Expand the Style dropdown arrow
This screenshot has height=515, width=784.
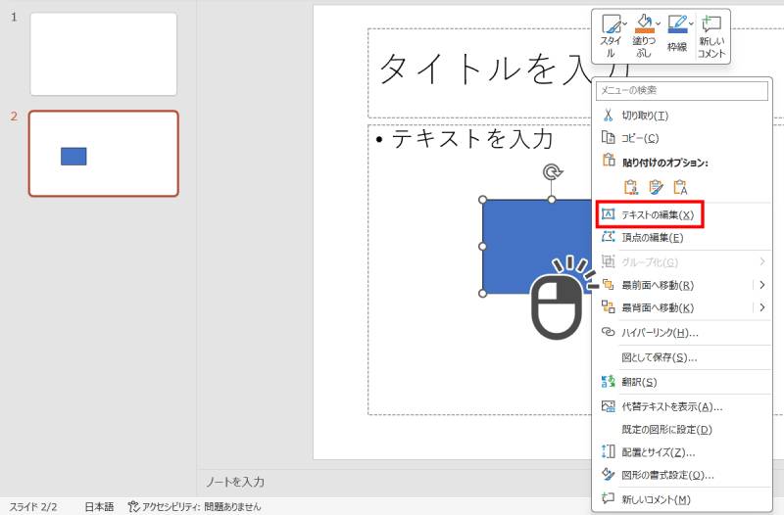(625, 23)
